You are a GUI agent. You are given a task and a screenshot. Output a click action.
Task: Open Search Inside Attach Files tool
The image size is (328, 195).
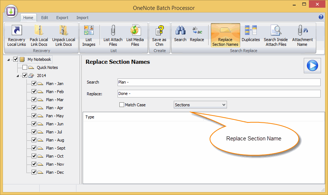[276, 36]
